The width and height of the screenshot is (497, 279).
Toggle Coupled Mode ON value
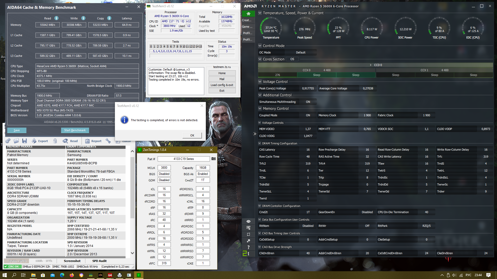click(x=308, y=115)
